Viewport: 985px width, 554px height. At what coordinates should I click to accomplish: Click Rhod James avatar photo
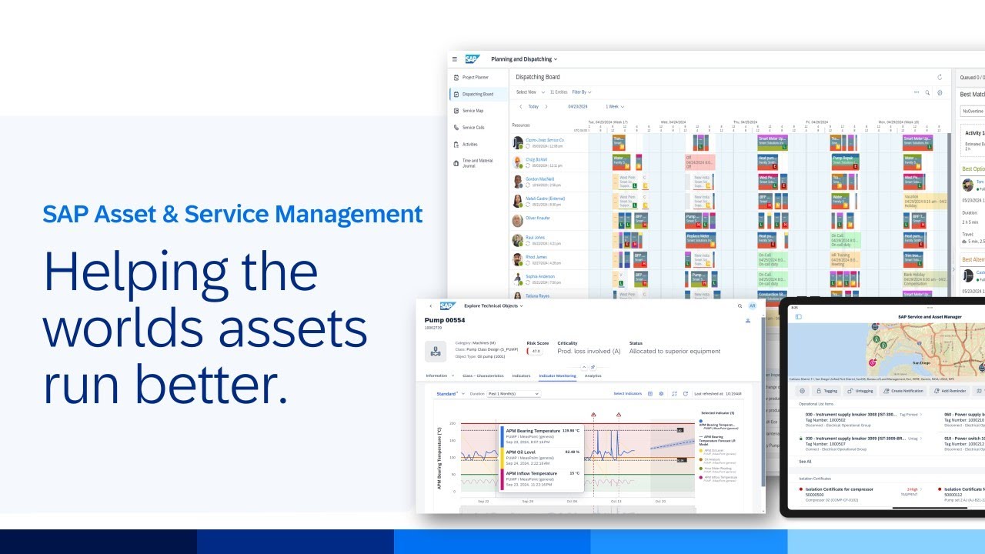518,259
